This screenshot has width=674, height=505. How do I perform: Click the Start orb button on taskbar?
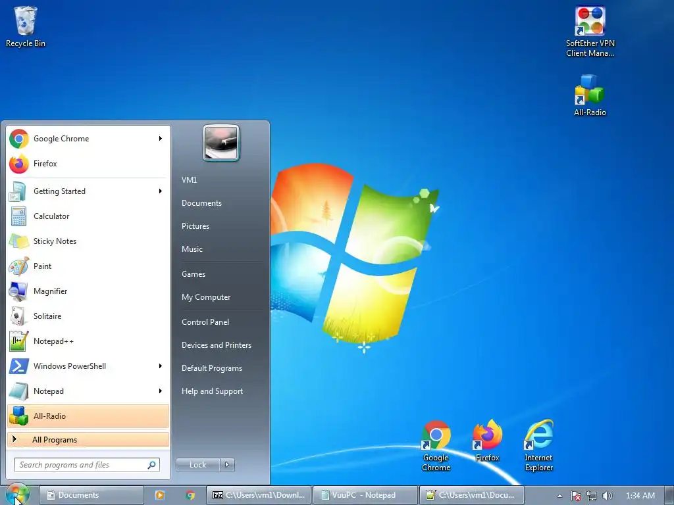point(17,494)
